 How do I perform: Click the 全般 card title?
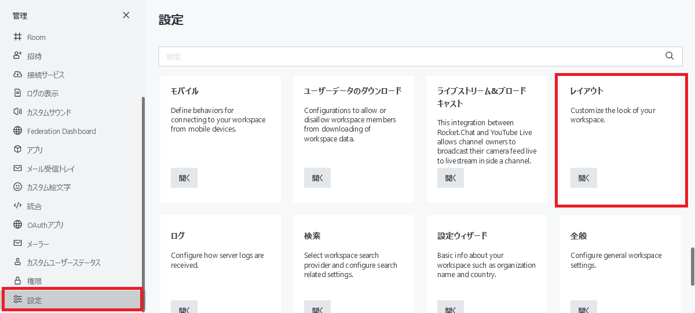coord(579,236)
